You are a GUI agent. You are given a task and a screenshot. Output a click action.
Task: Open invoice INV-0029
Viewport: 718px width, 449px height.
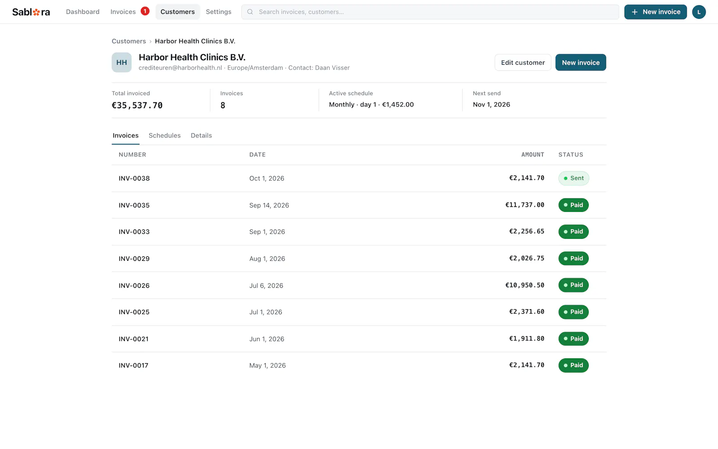[359, 259]
